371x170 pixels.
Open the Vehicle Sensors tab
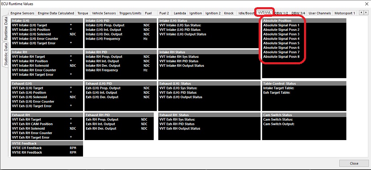[x=104, y=13]
